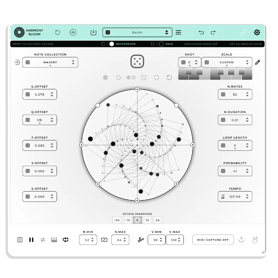Open settings gear icon

pos(257,32)
